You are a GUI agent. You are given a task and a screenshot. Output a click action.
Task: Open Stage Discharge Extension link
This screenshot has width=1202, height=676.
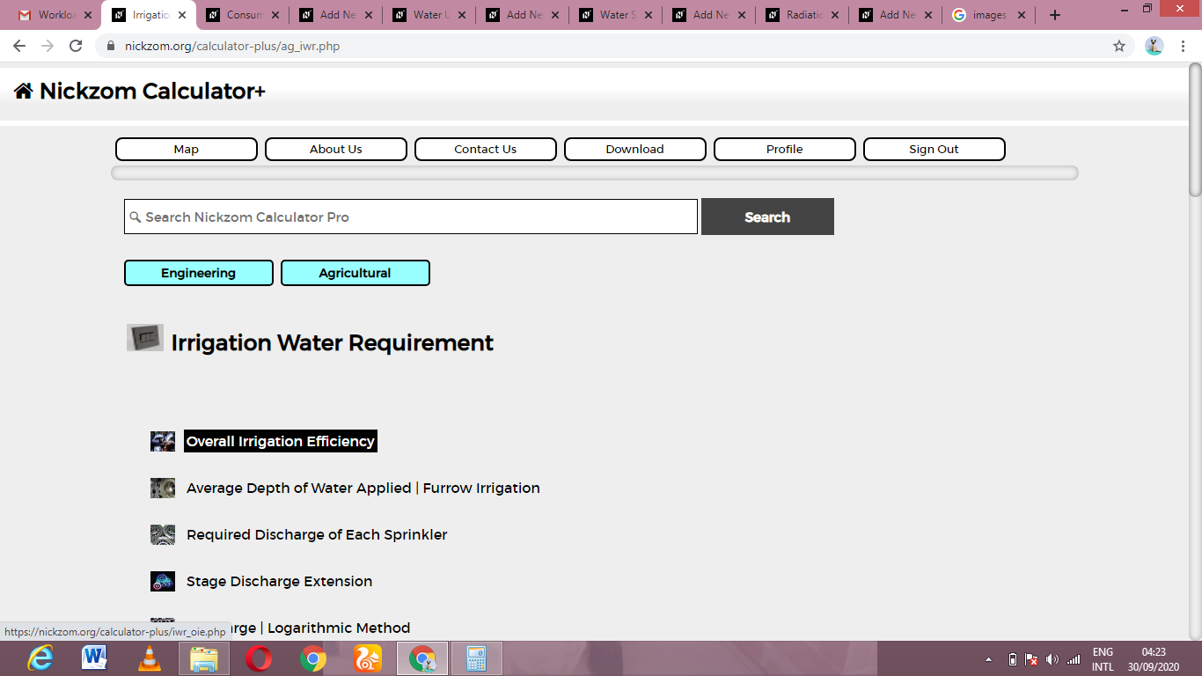280,582
